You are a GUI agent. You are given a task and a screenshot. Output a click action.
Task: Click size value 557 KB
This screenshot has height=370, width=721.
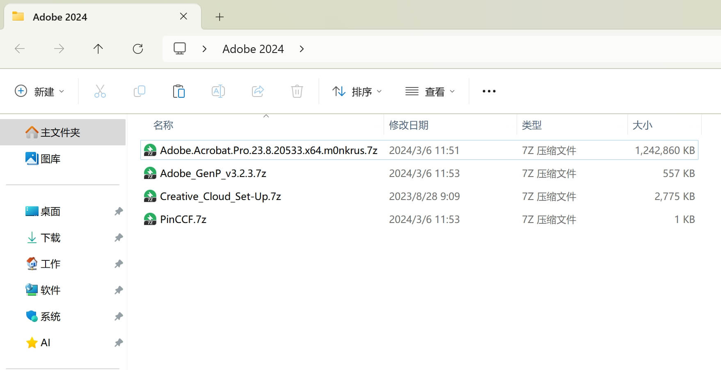click(x=679, y=173)
